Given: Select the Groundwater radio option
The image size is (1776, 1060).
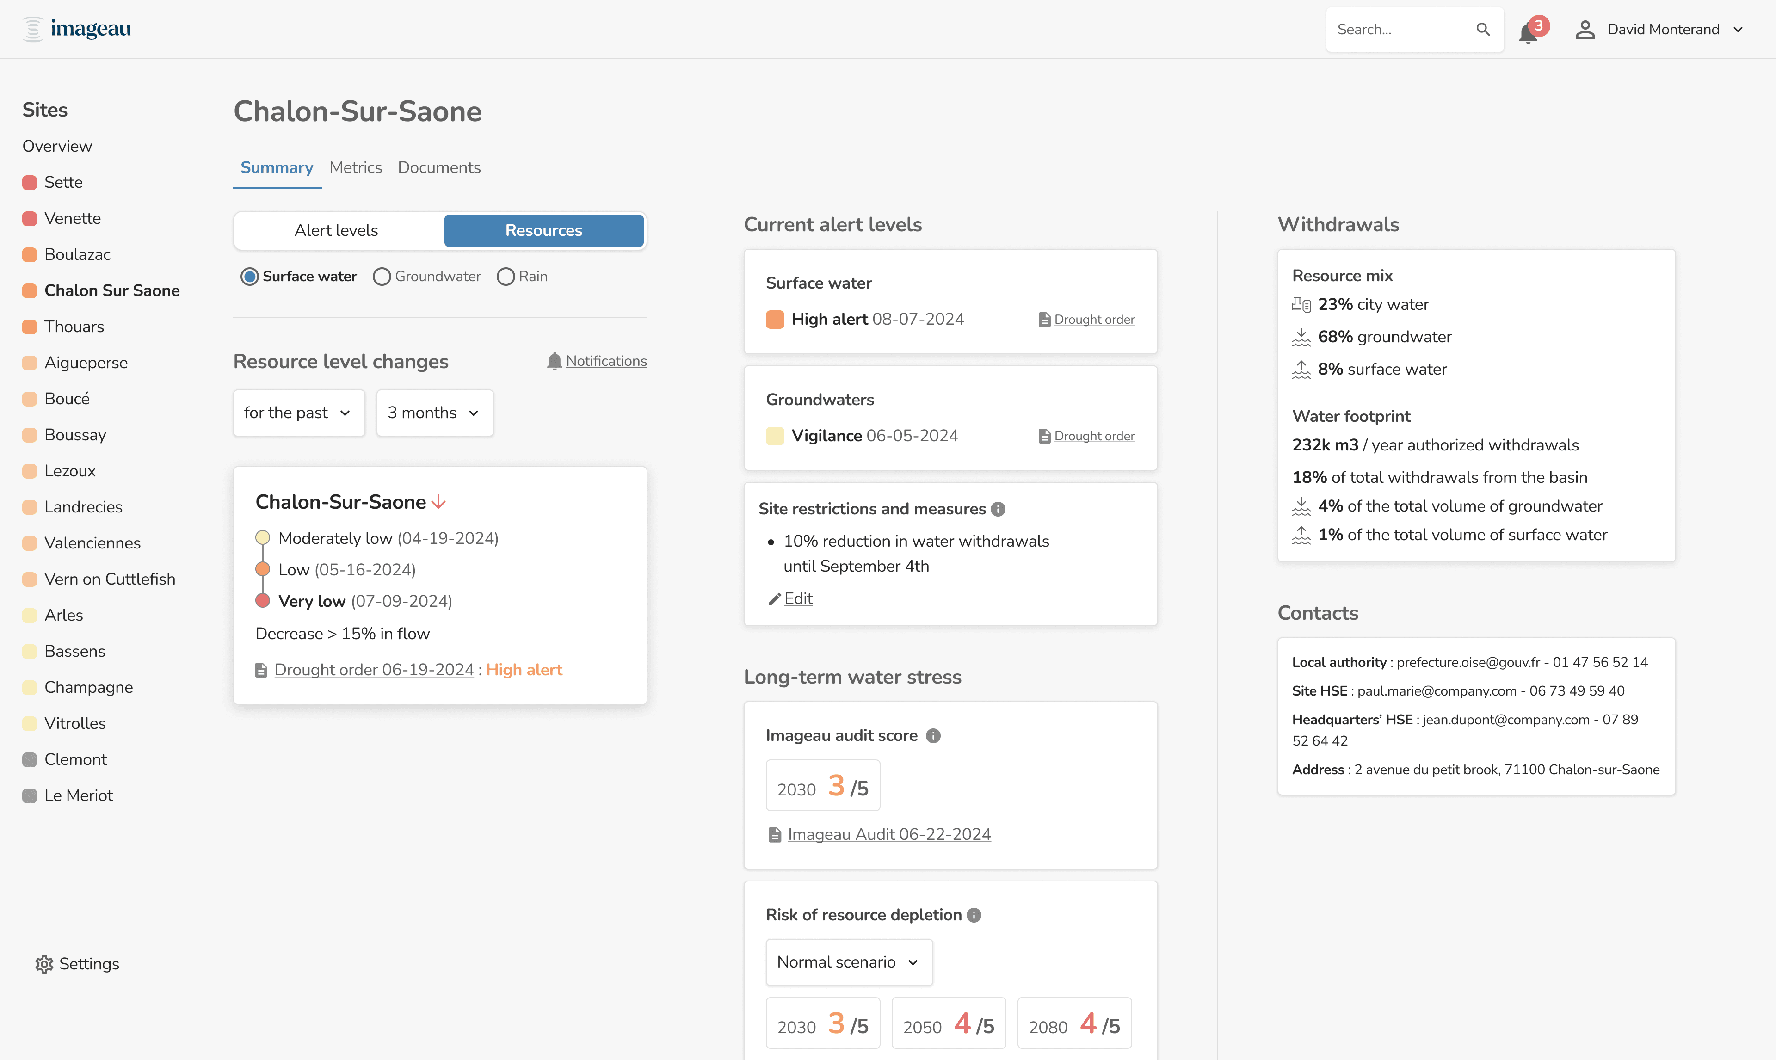Looking at the screenshot, I should [382, 277].
